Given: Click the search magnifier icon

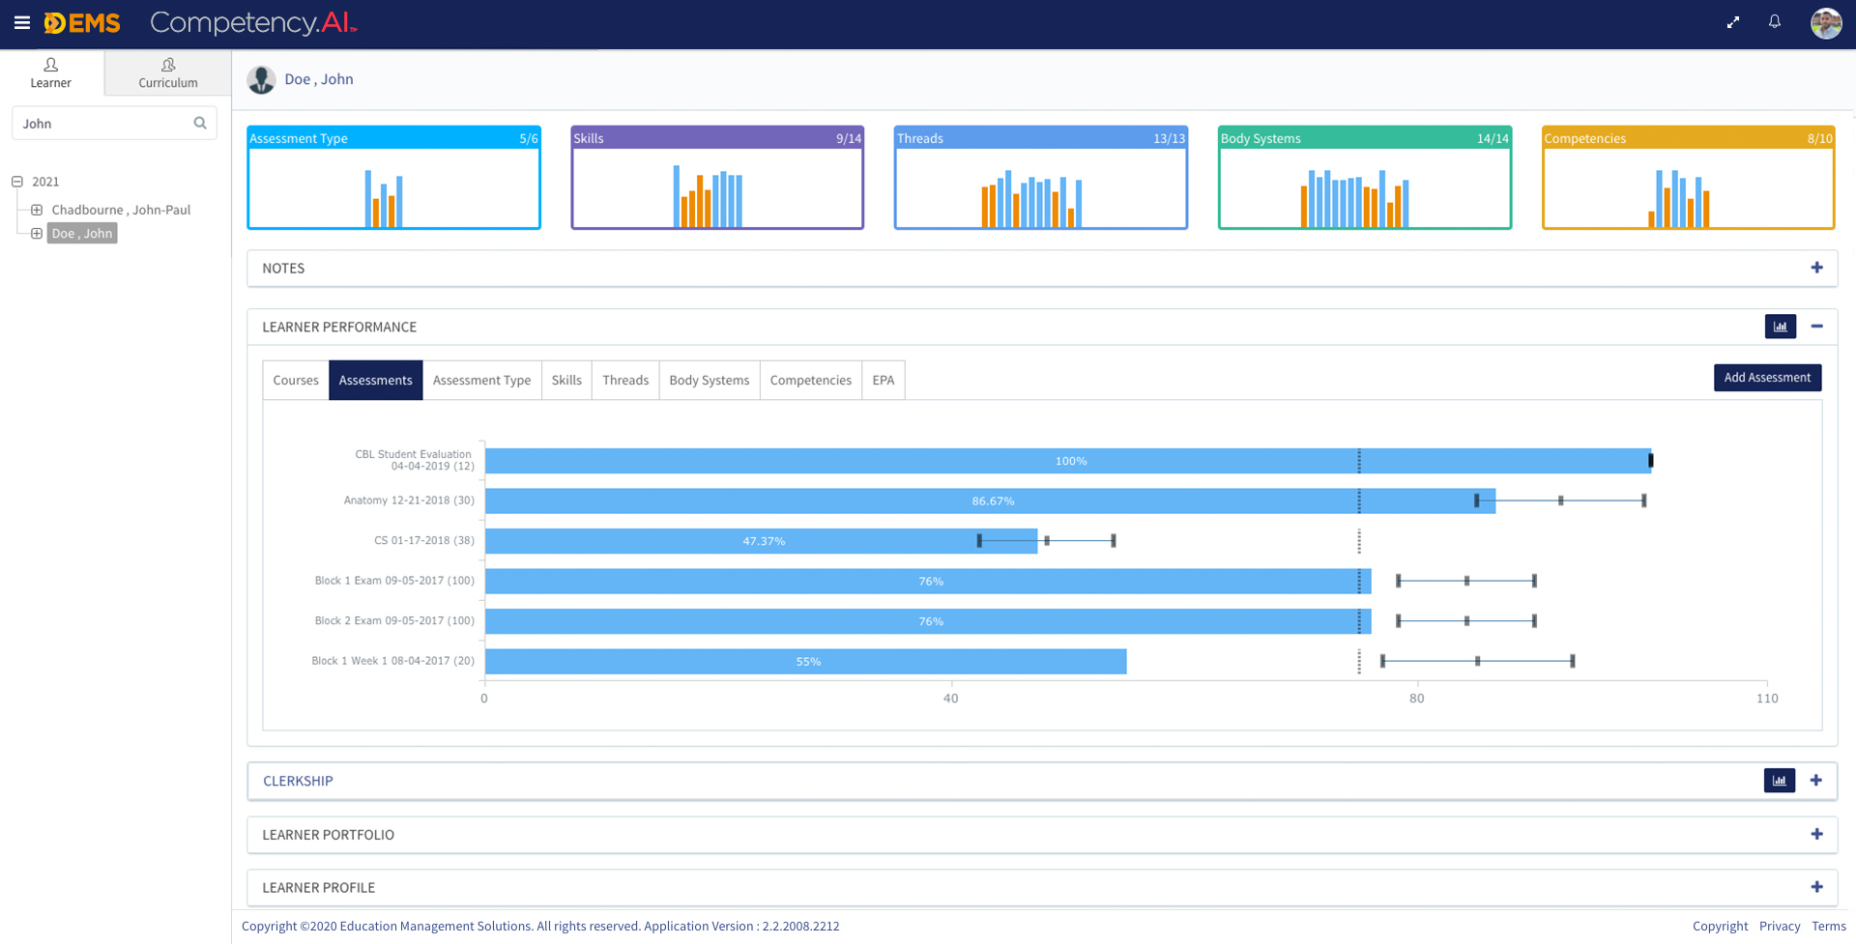Looking at the screenshot, I should pyautogui.click(x=200, y=124).
